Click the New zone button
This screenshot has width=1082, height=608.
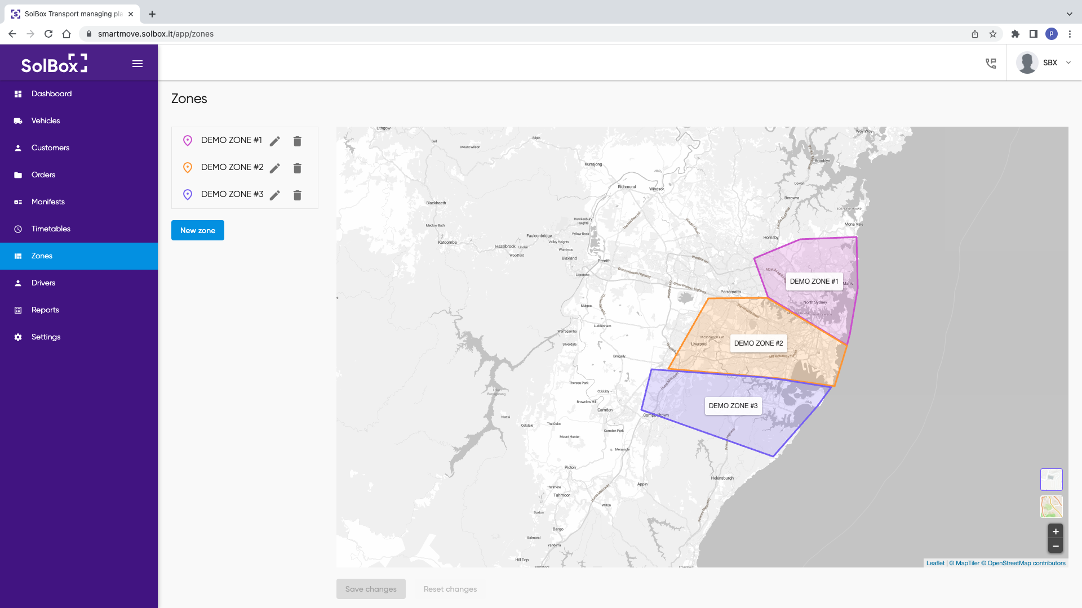click(198, 230)
